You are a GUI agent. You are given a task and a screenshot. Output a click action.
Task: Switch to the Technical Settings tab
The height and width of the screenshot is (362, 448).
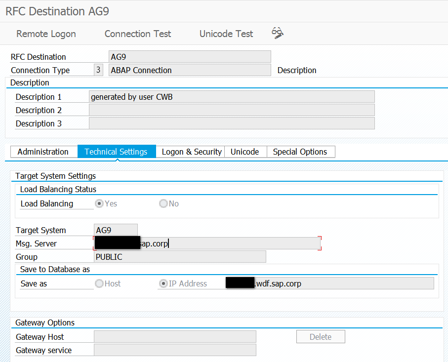pos(117,152)
